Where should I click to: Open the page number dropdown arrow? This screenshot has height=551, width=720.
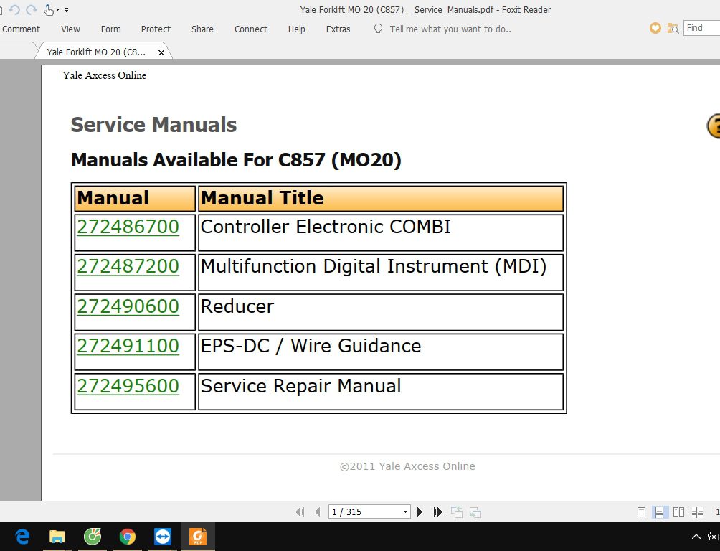click(x=405, y=512)
